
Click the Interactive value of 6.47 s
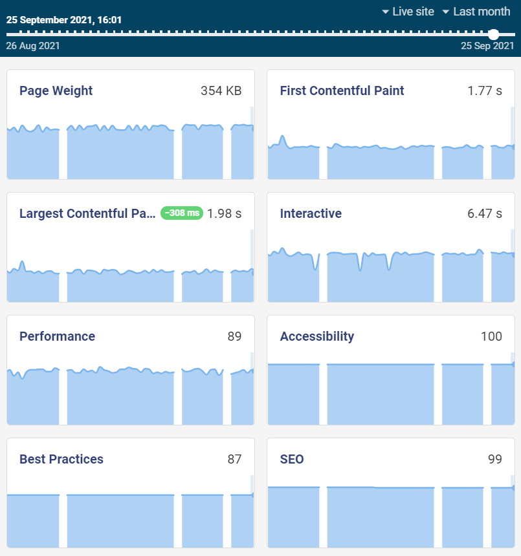click(485, 213)
